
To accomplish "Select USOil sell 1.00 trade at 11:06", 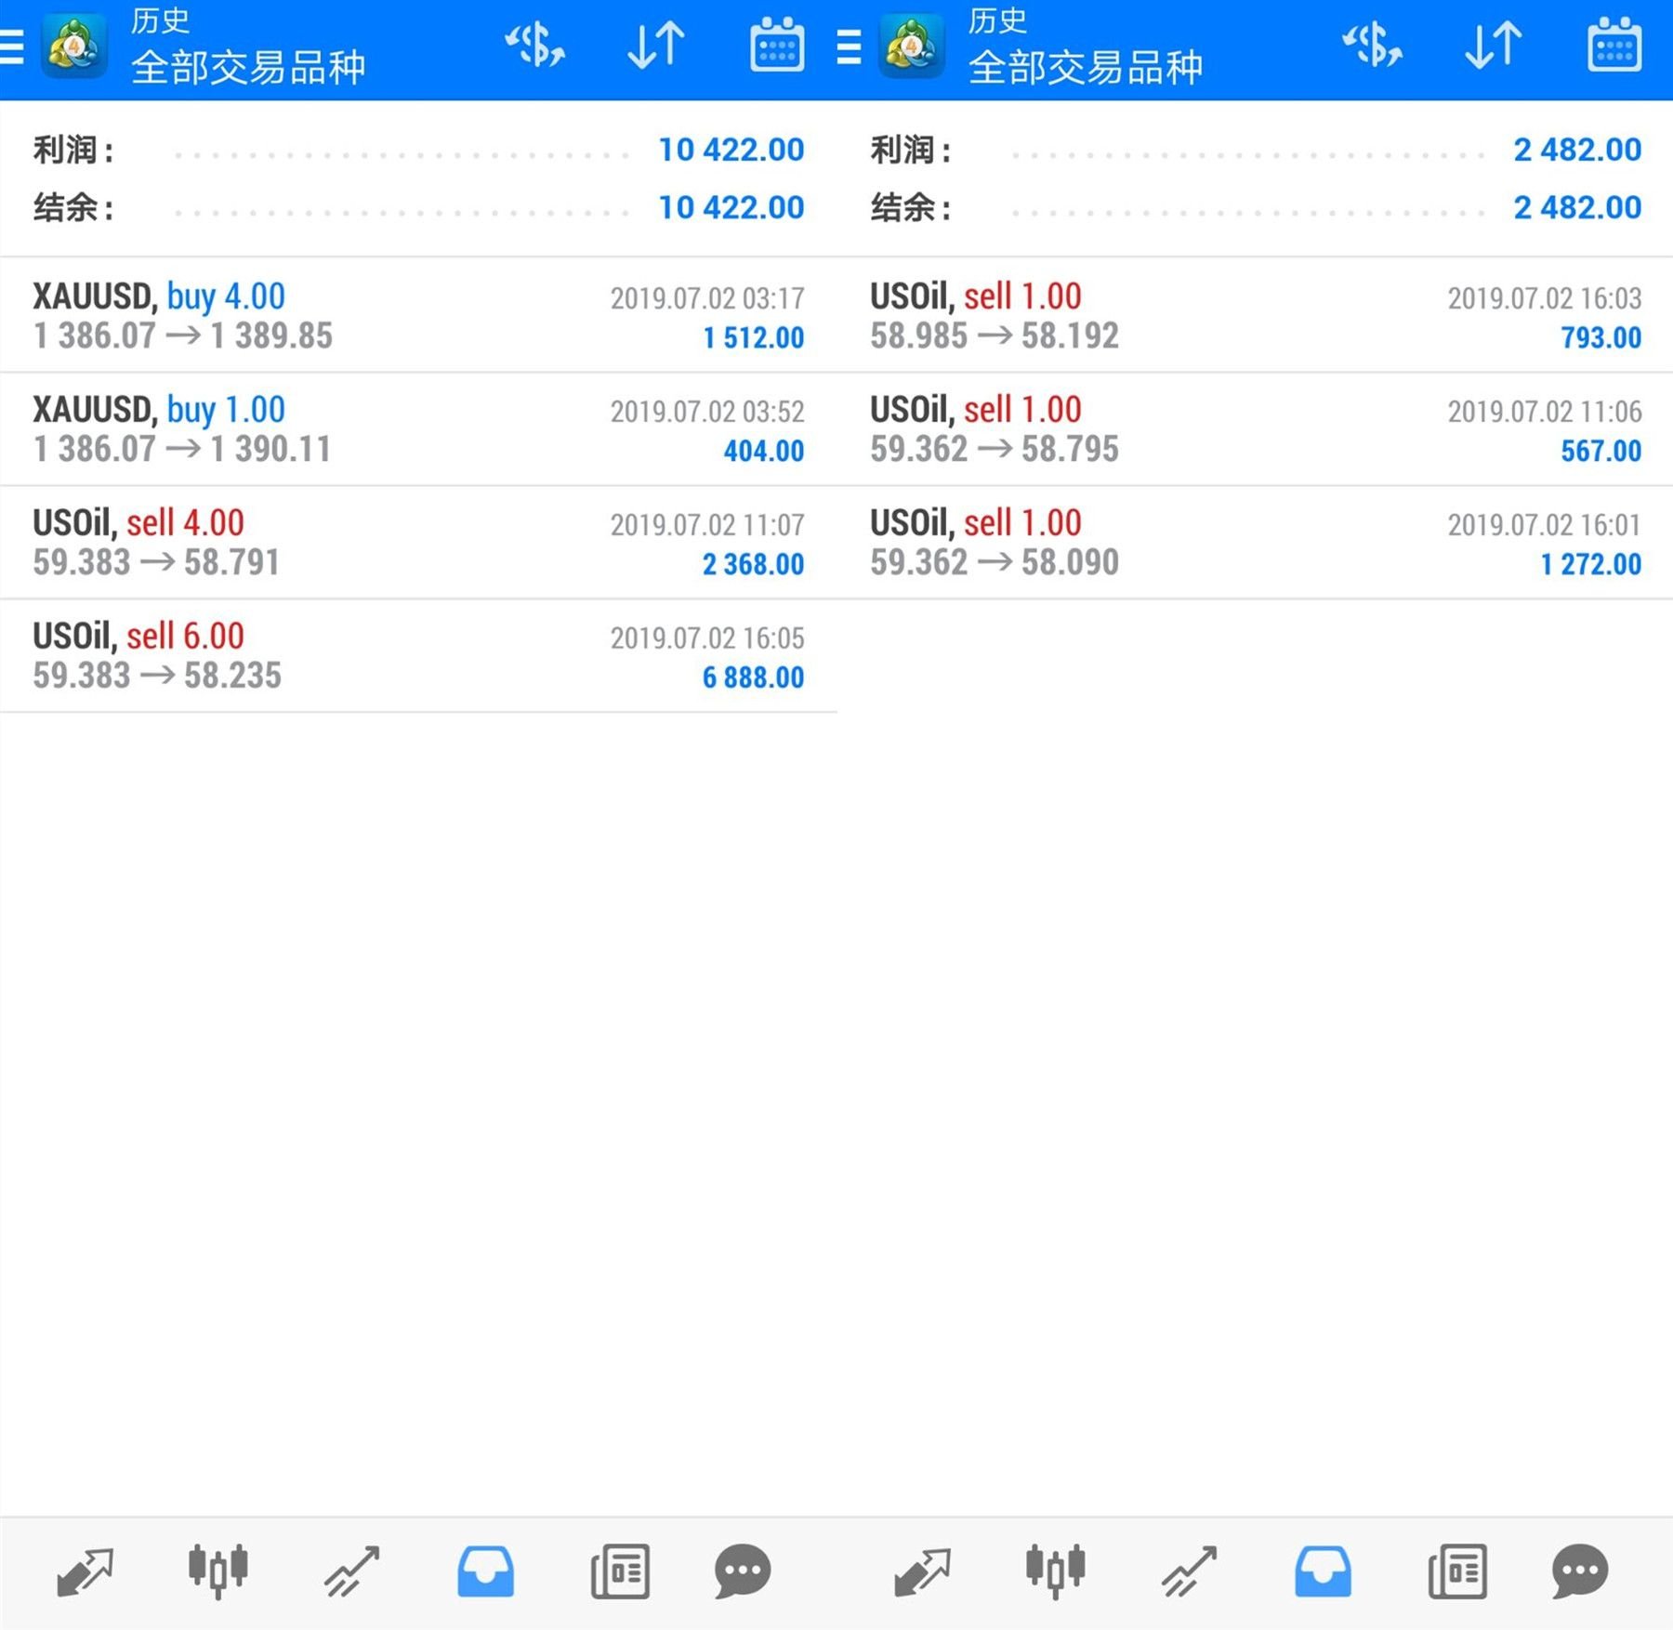I will pyautogui.click(x=1255, y=429).
